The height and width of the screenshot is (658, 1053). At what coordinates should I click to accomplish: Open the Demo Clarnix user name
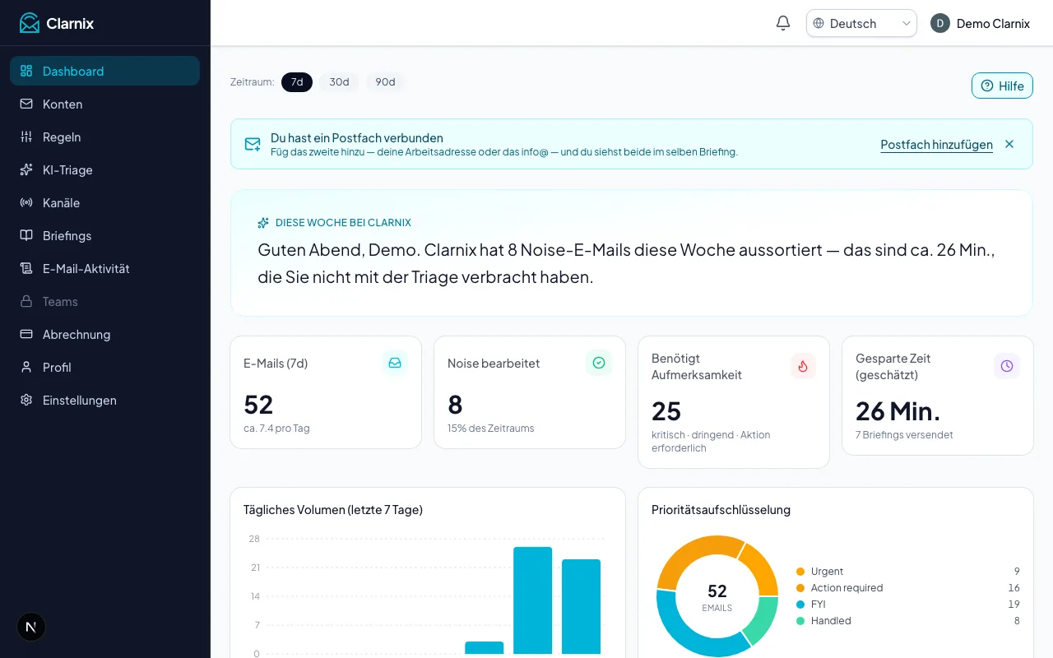pyautogui.click(x=993, y=23)
